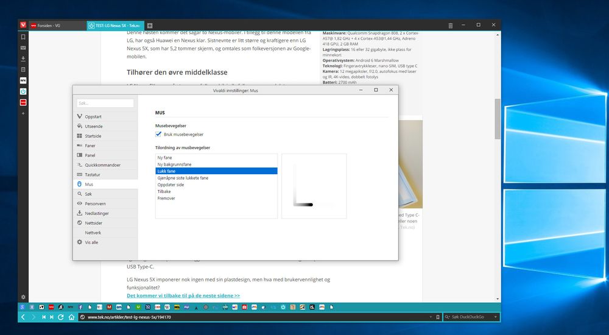Select 'Fremover' gesture in list
Image resolution: width=609 pixels, height=335 pixels.
tap(216, 198)
